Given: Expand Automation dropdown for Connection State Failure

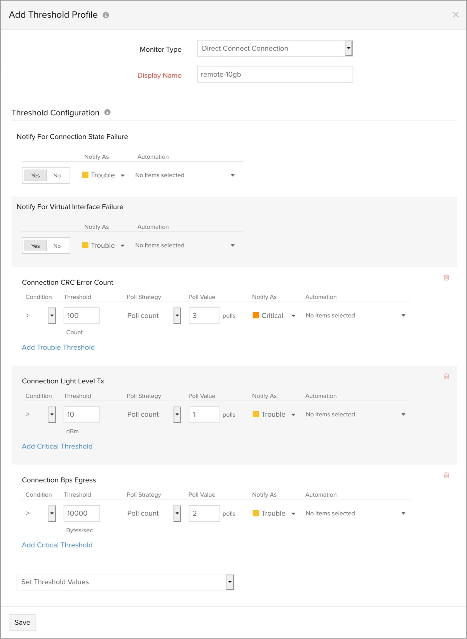Looking at the screenshot, I should (232, 175).
